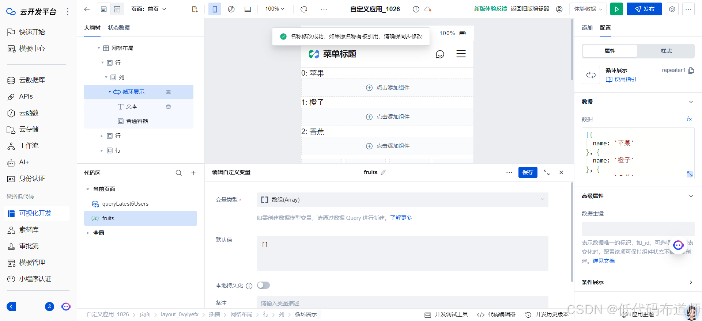Click the 数据主键 input field

click(x=638, y=229)
